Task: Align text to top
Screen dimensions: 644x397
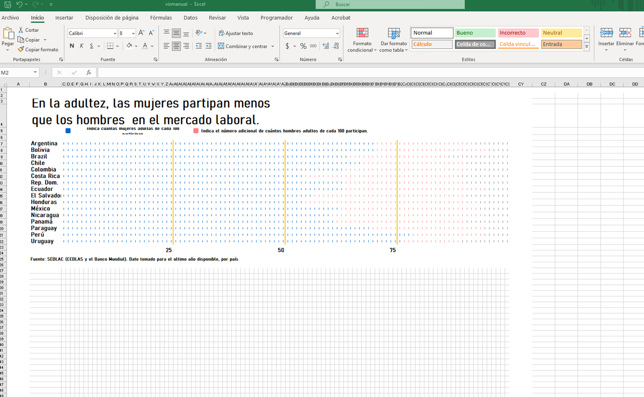Action: tap(167, 33)
